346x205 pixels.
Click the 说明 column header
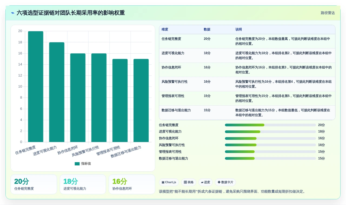239,29
